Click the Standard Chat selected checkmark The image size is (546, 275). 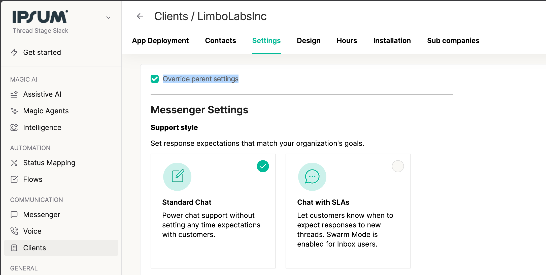(x=263, y=166)
